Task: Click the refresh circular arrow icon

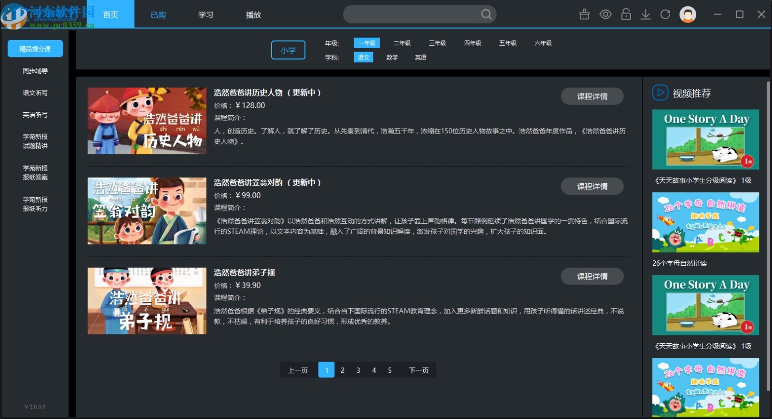Action: [665, 14]
